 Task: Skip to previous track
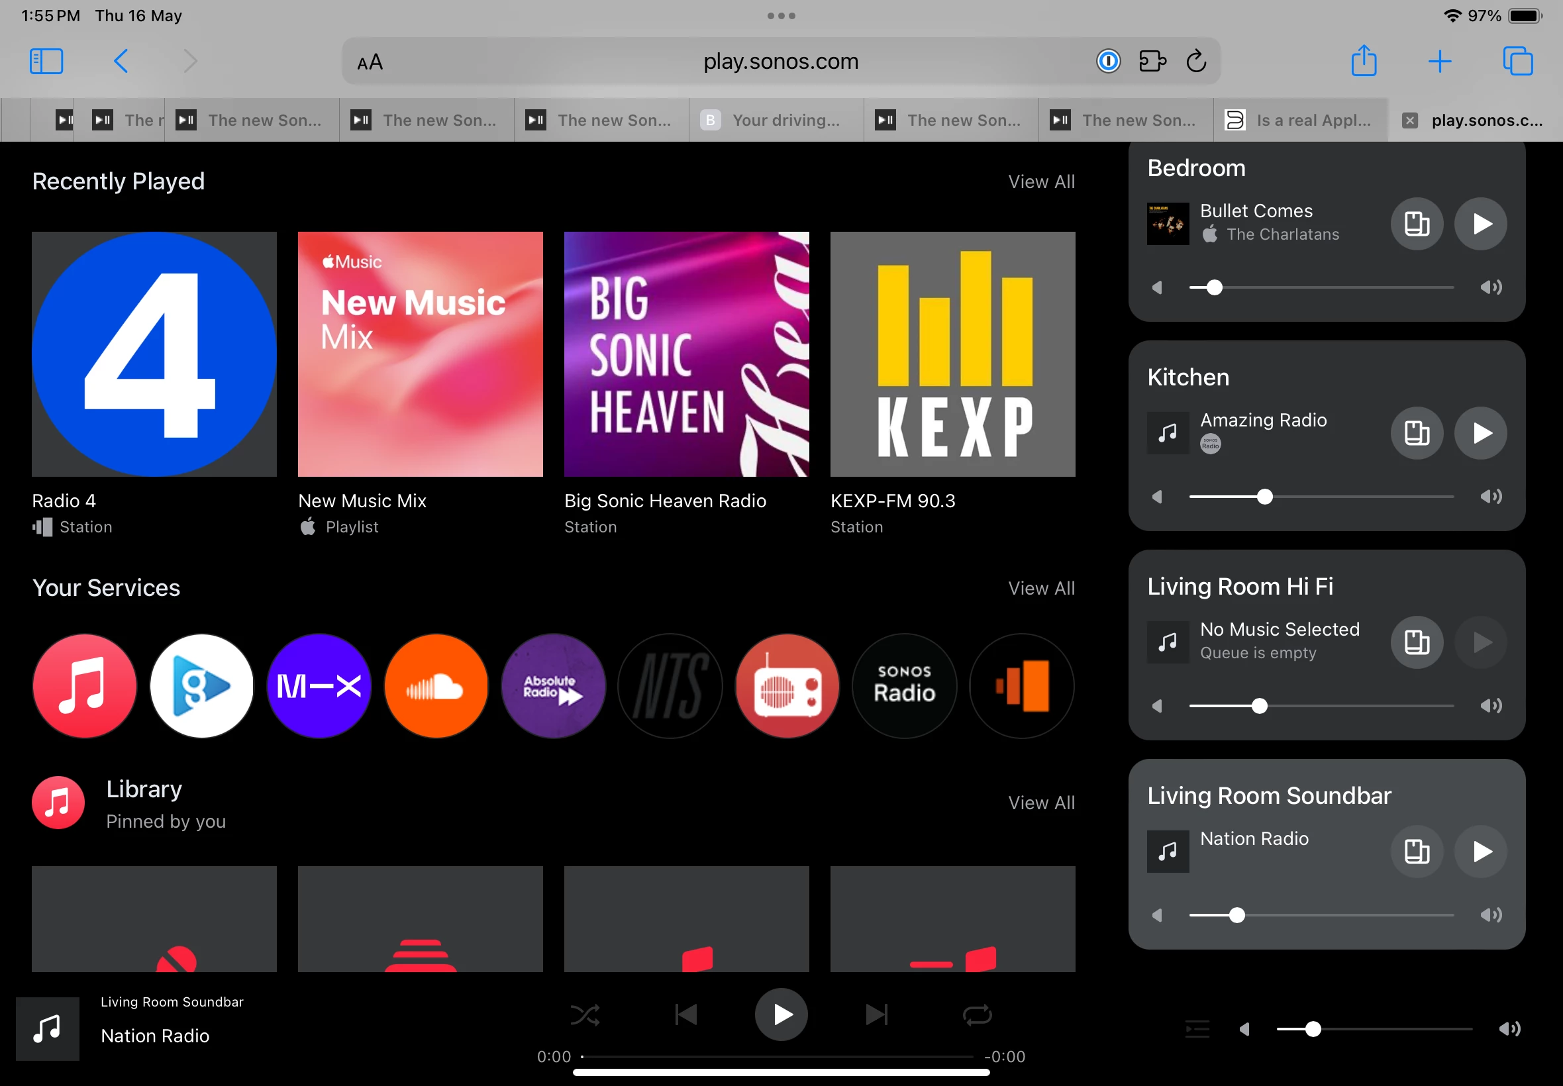(x=686, y=1015)
